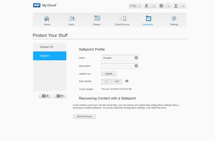Image resolution: width=215 pixels, height=141 pixels.
Task: Click the Name input field
Action: (120, 58)
